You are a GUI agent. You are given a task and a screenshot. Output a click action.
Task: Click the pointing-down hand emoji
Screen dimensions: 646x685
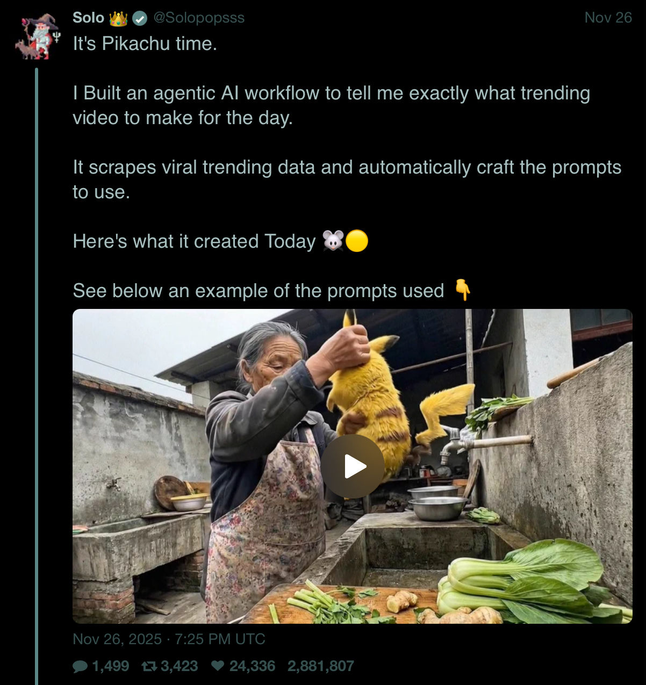coord(462,290)
